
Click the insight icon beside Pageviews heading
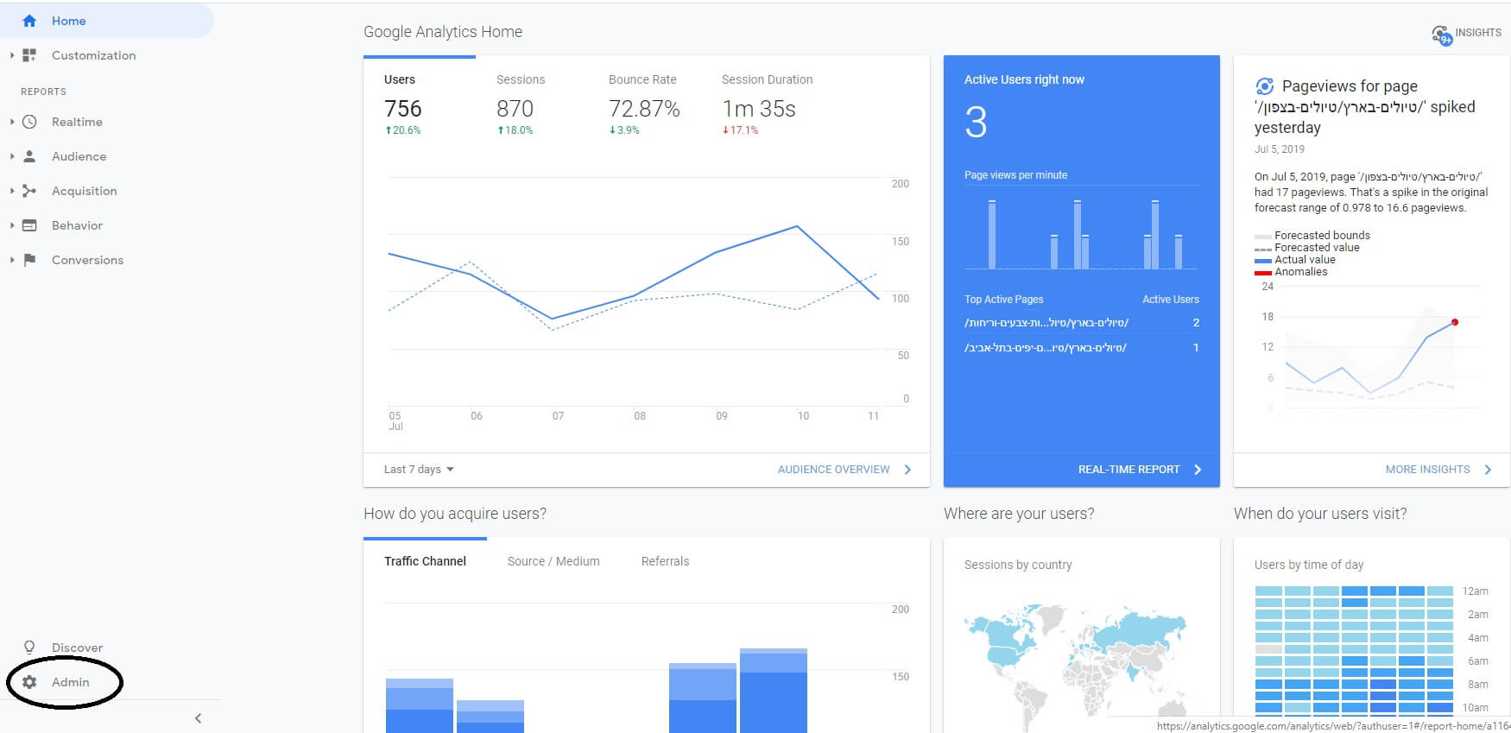point(1264,86)
